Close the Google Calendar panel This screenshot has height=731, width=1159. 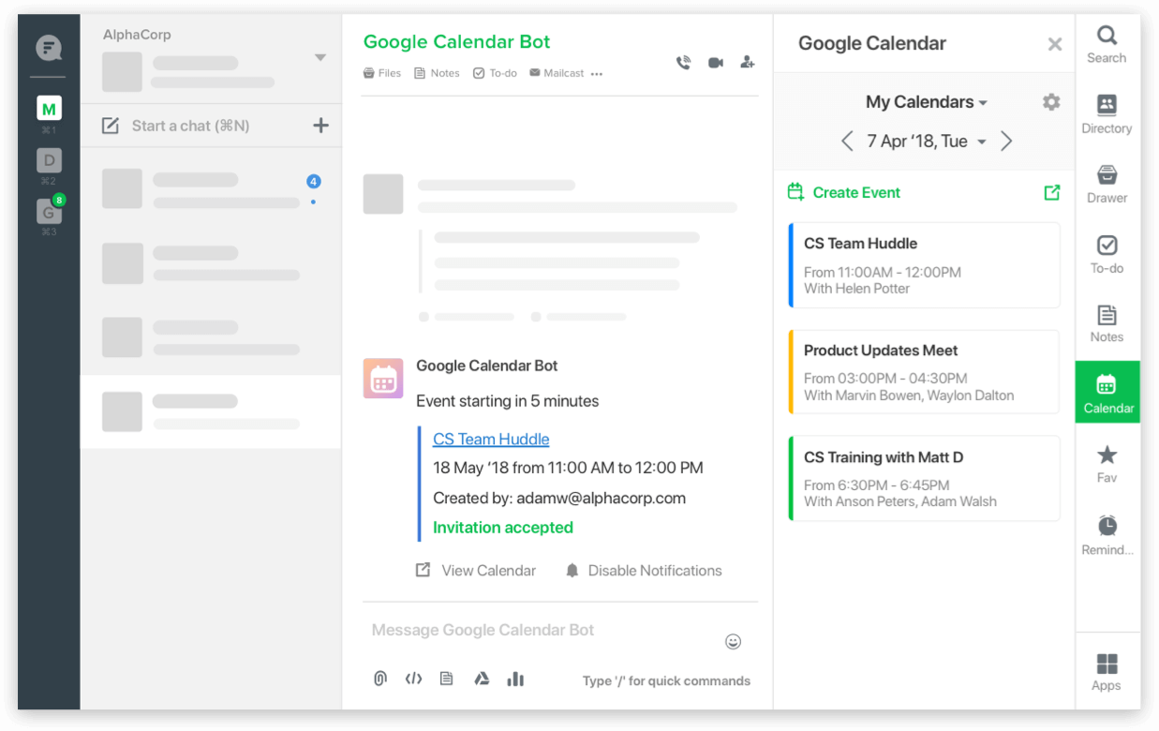(1054, 44)
